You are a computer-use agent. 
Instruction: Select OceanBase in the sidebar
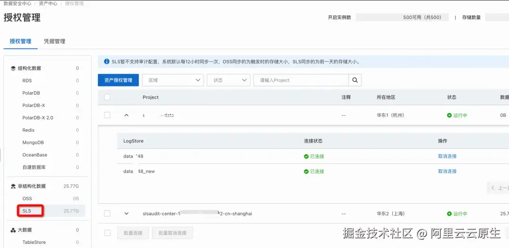[35, 155]
